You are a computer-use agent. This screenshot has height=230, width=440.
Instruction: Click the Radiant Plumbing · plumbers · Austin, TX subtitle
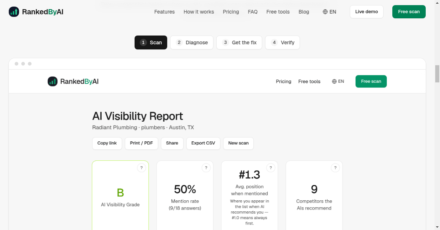pyautogui.click(x=143, y=127)
